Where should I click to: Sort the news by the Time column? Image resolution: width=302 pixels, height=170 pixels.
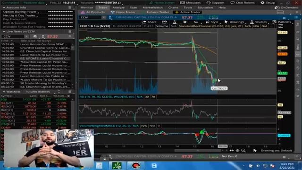[7, 41]
